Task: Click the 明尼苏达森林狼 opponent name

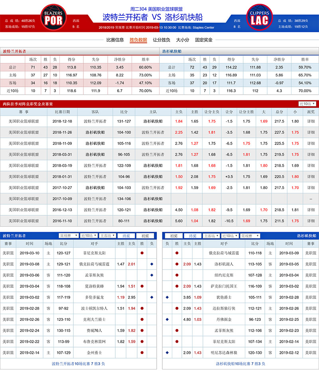Action: pos(224,353)
